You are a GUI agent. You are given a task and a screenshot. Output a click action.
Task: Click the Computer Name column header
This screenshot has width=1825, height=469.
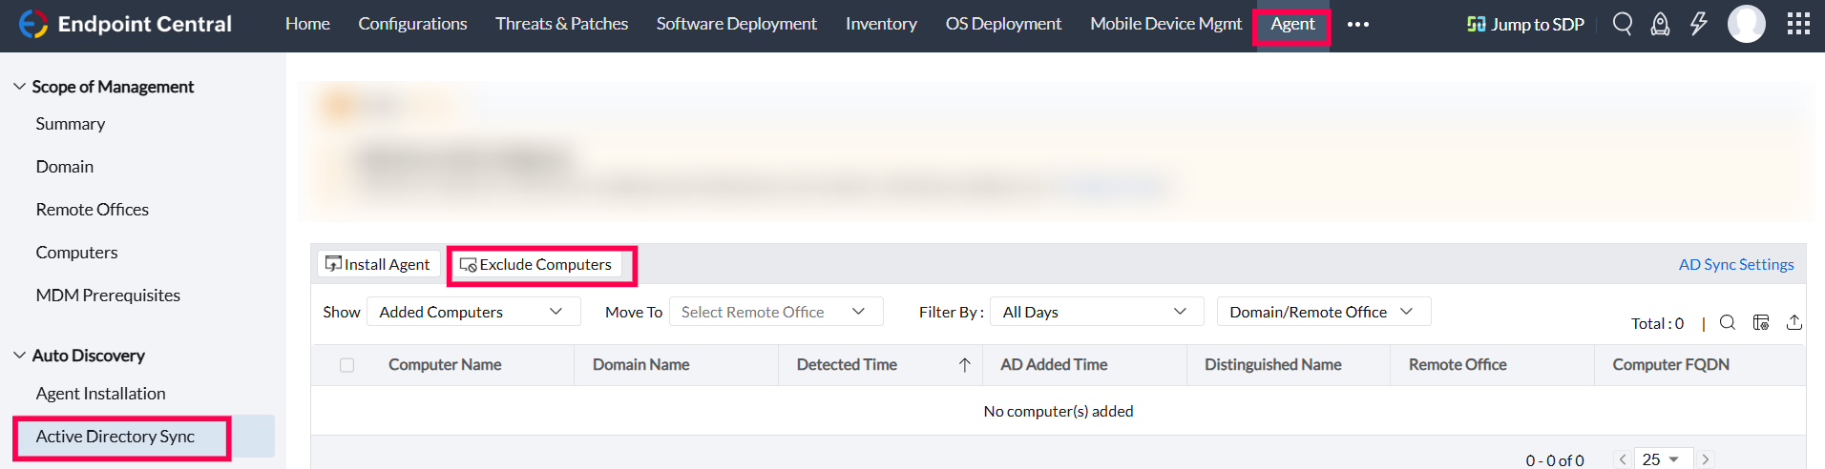(x=445, y=365)
